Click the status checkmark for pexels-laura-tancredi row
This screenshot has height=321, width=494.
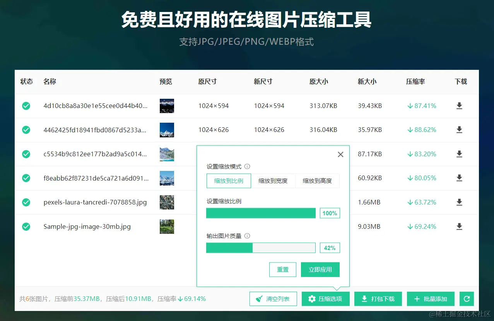(26, 202)
